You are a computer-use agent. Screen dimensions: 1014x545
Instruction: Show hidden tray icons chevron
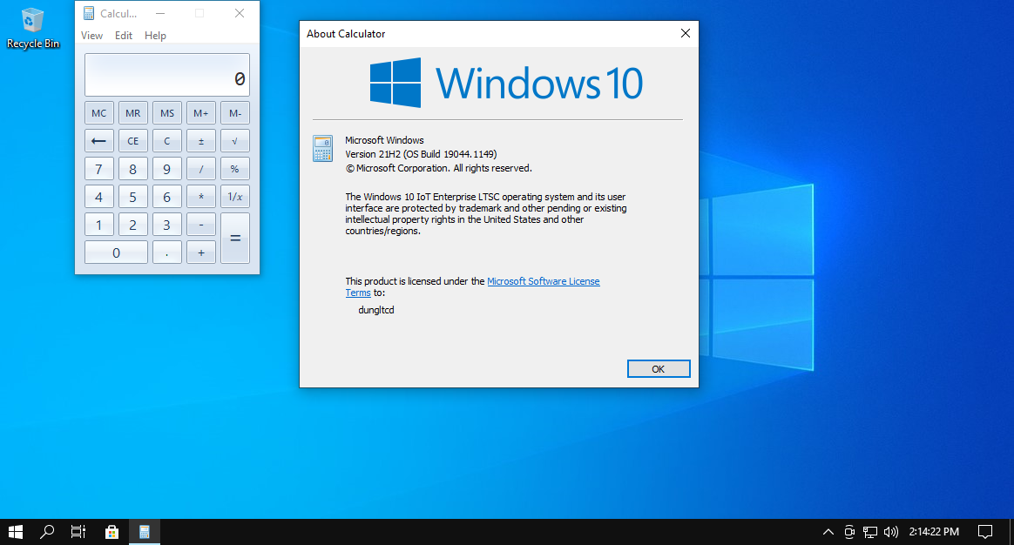pyautogui.click(x=828, y=532)
